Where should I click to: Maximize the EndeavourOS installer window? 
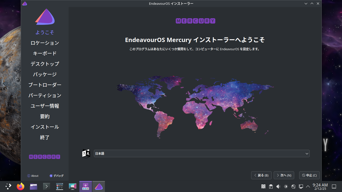312,3
